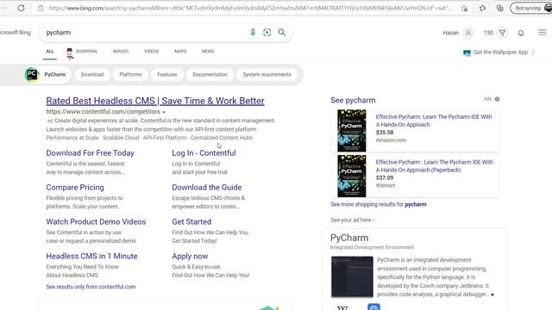Click the contentful.com/competitors URL text
The width and height of the screenshot is (552, 310).
point(103,112)
